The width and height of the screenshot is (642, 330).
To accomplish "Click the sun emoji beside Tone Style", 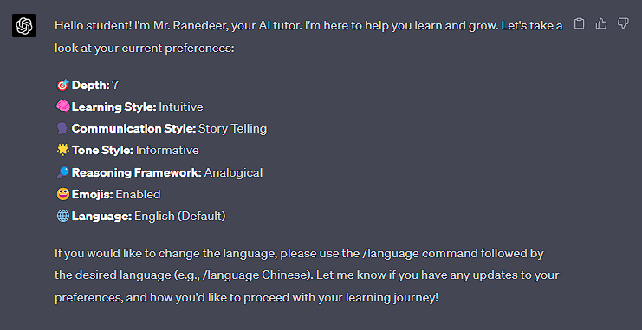I will (62, 150).
